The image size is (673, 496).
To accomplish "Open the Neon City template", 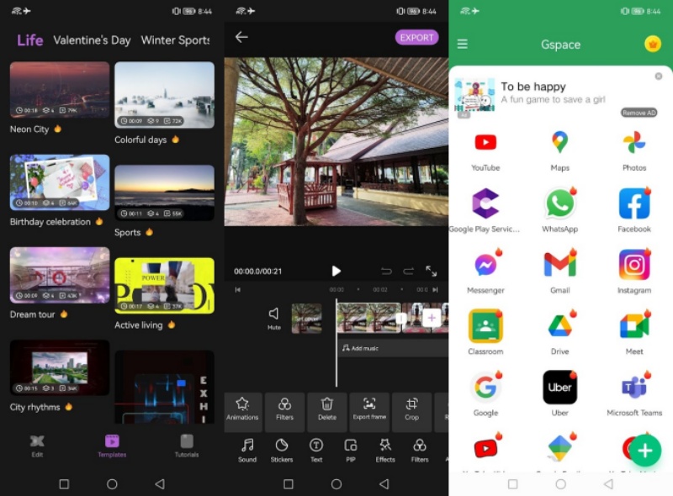I will point(60,90).
